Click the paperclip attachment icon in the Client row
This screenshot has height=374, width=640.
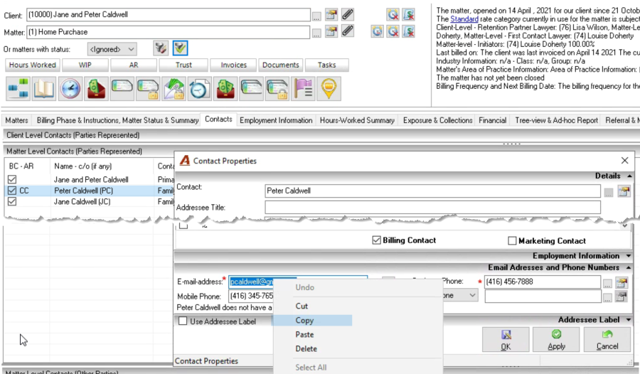tap(347, 15)
